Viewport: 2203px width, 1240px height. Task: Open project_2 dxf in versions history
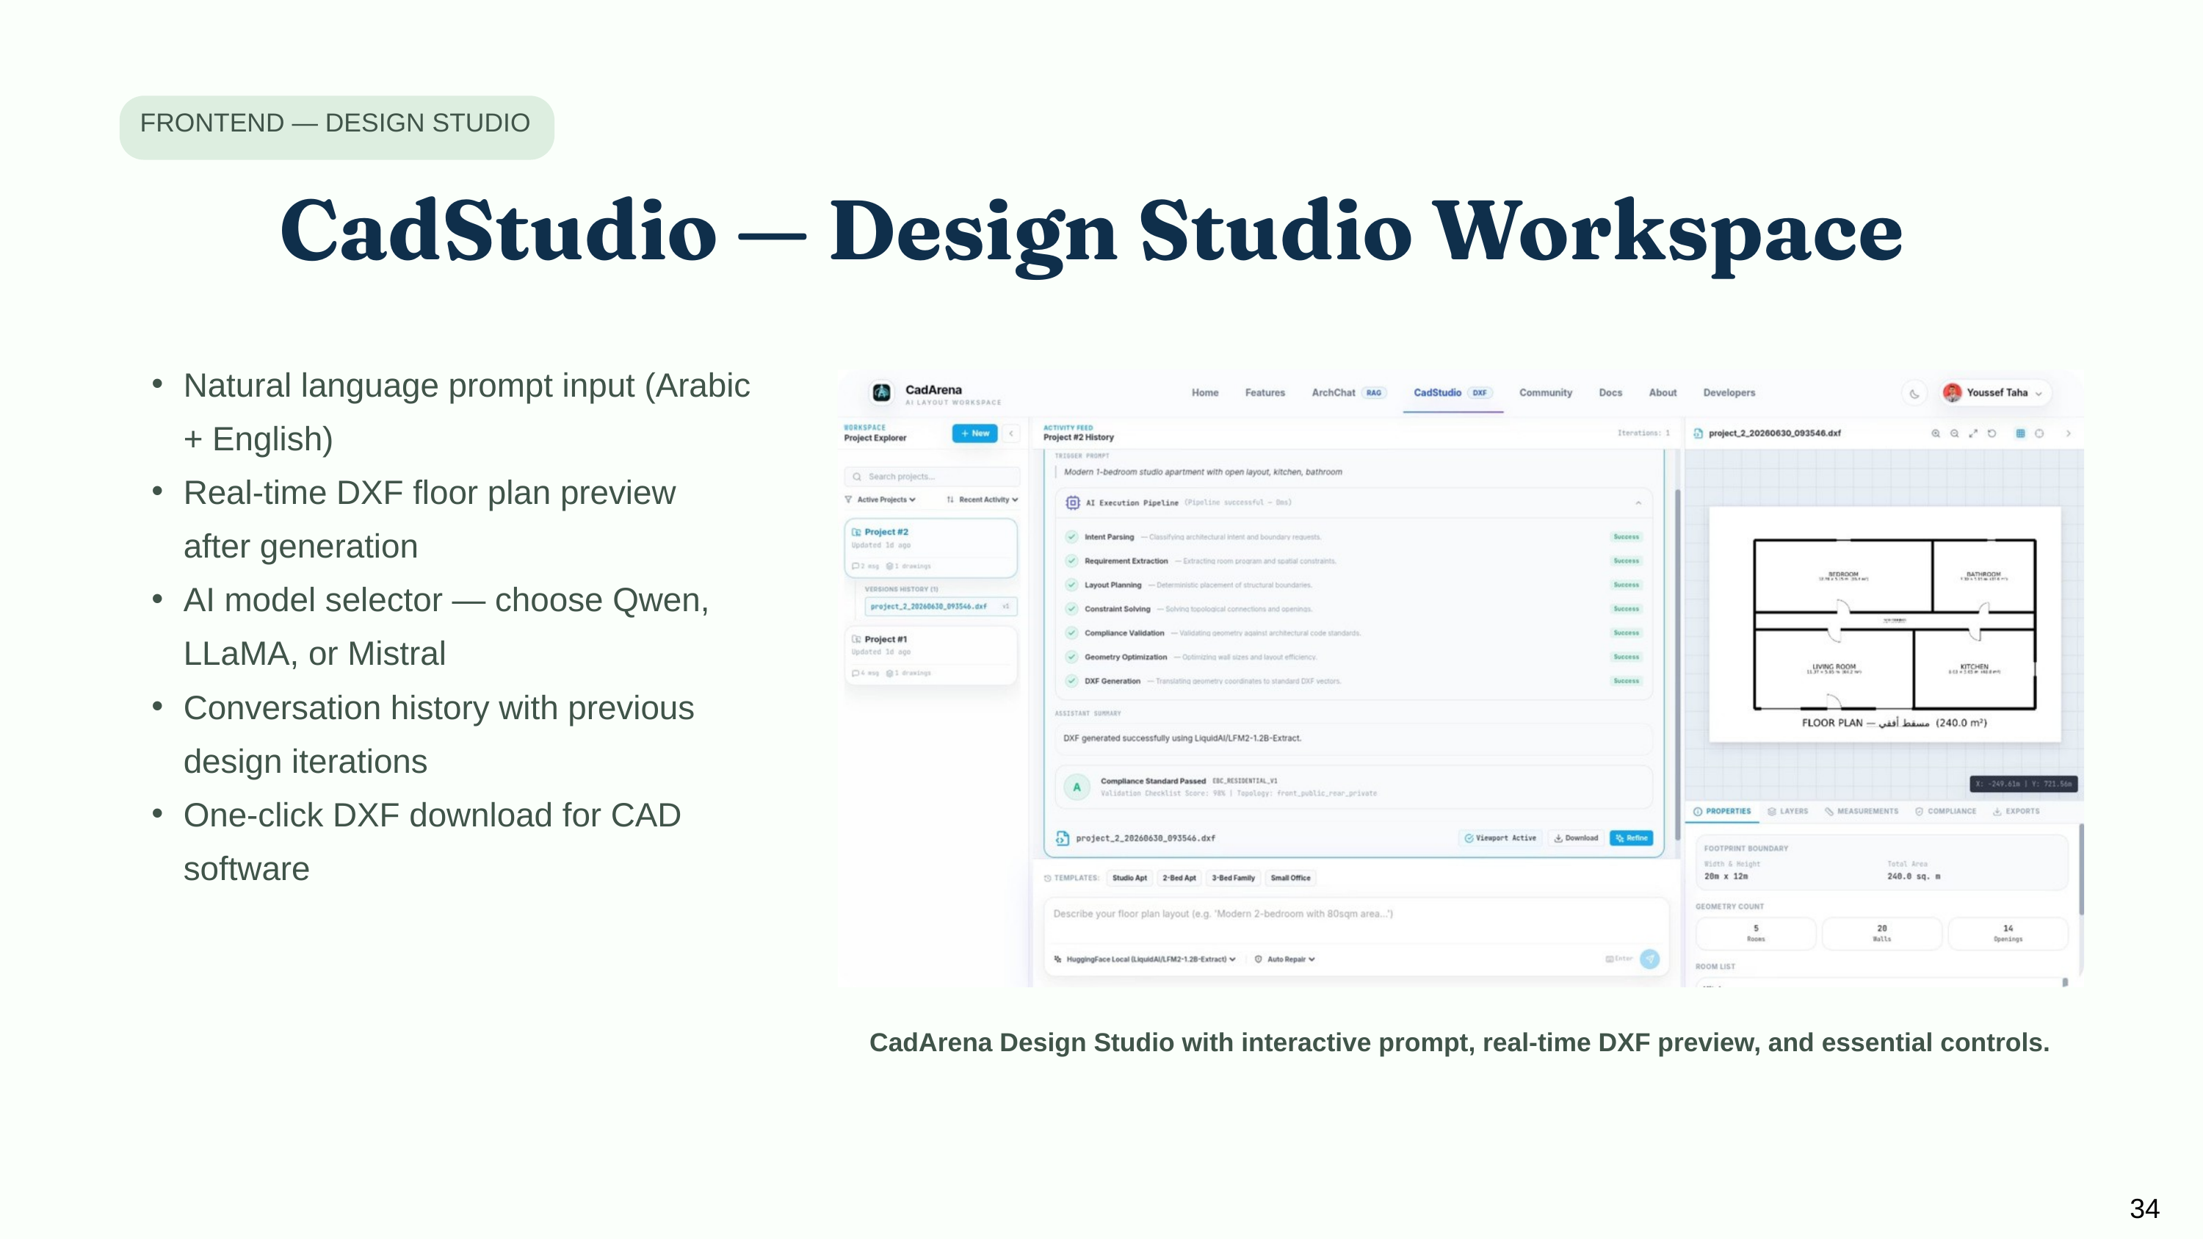tap(940, 607)
